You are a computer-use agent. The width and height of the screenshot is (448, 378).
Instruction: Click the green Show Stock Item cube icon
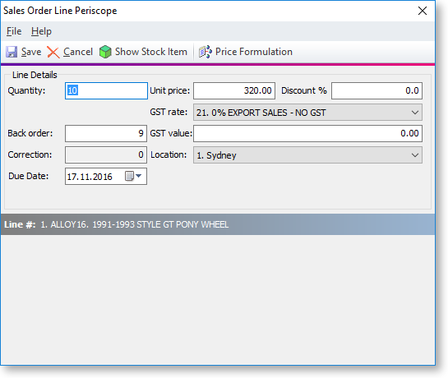[105, 52]
